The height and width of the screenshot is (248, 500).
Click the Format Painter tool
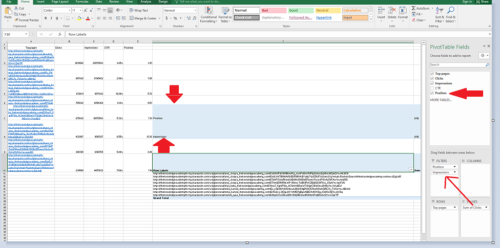(x=28, y=20)
